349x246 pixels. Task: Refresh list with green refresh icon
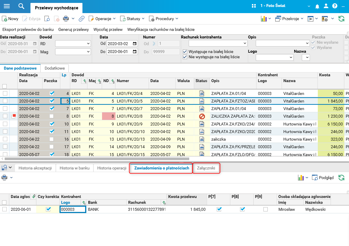pos(341,19)
